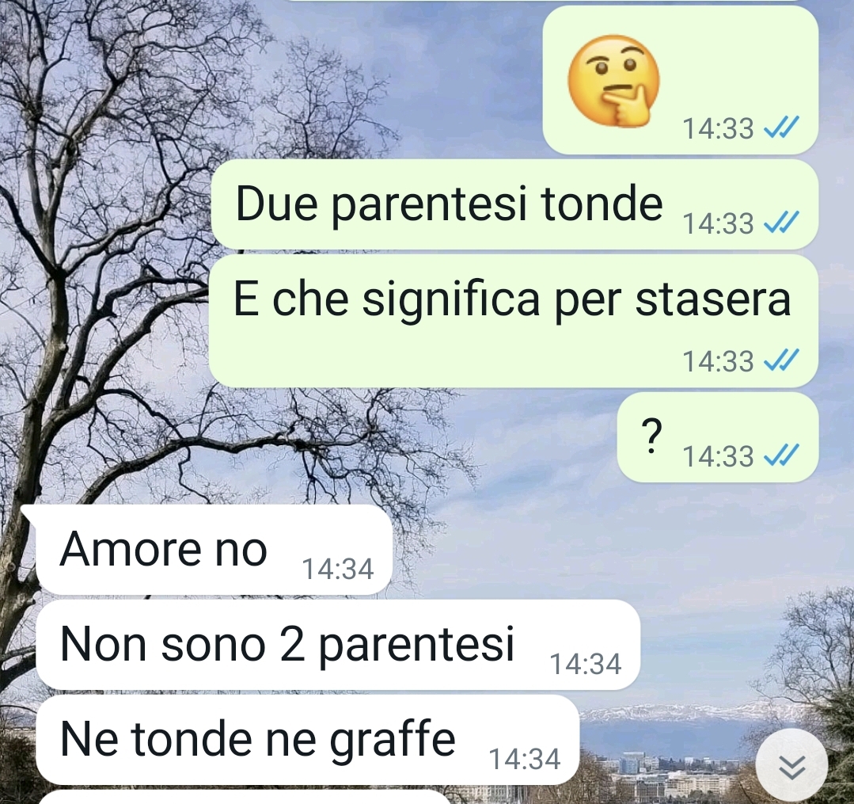Tap 14:33 timestamp under 'E che significa per stasera'

point(718,361)
